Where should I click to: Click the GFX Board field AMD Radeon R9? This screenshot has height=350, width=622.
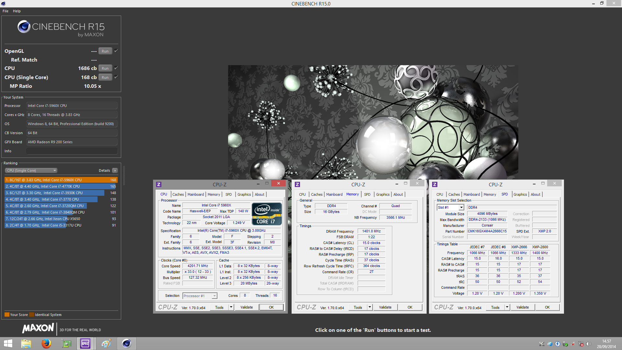(x=72, y=142)
